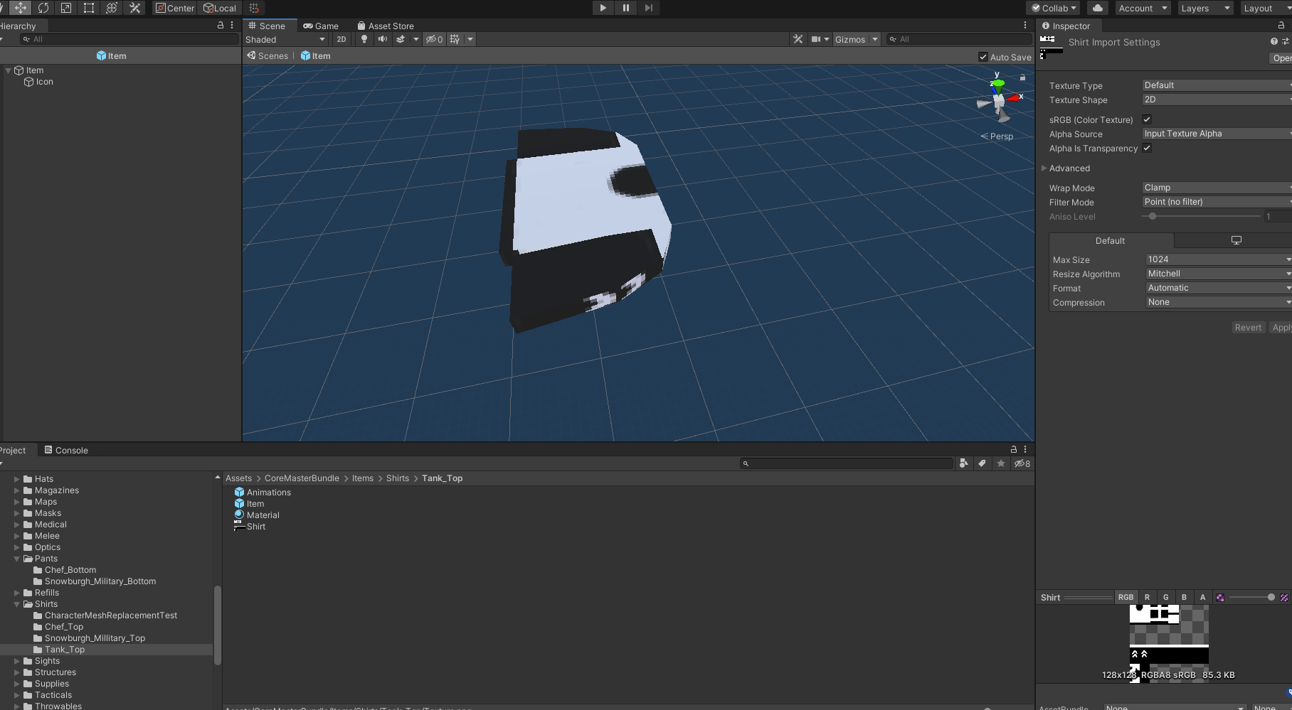Select the combined Transform tool

tap(112, 8)
